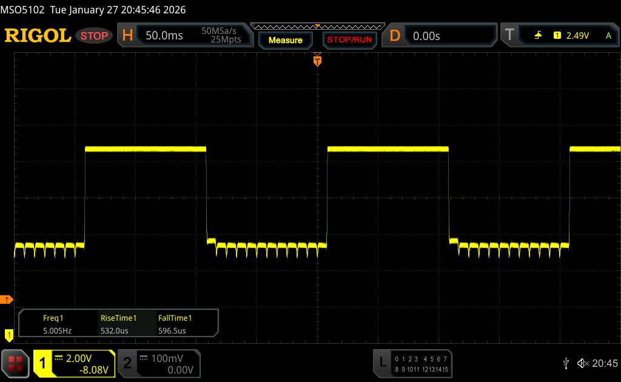
Task: Click the orange D delay icon
Action: pos(395,36)
